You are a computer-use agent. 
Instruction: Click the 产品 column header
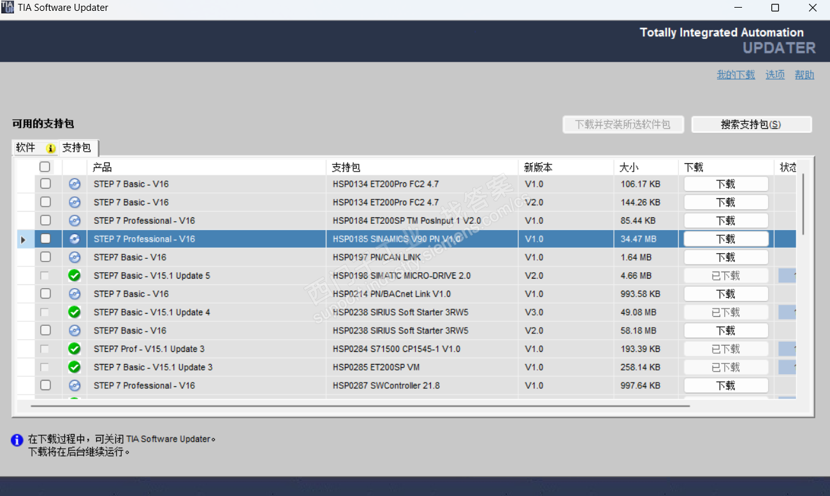click(207, 167)
